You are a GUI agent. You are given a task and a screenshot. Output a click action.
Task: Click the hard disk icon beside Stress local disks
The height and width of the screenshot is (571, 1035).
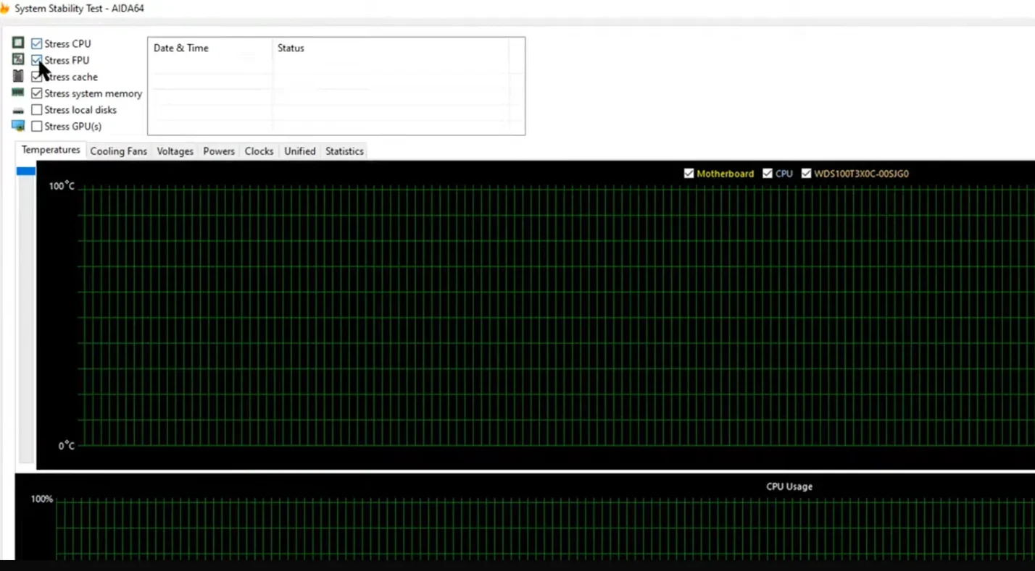[18, 109]
